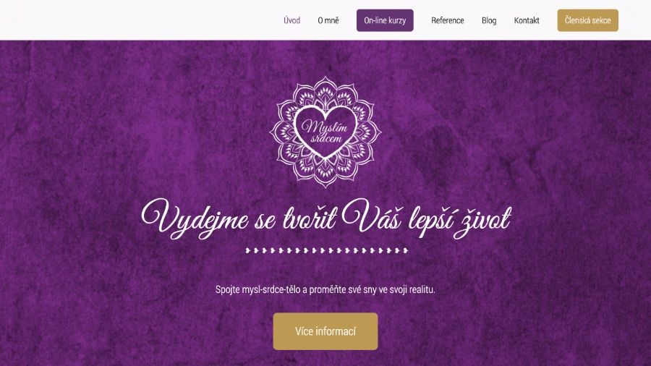The height and width of the screenshot is (366, 651).
Task: Click the Více informací button
Action: point(325,331)
